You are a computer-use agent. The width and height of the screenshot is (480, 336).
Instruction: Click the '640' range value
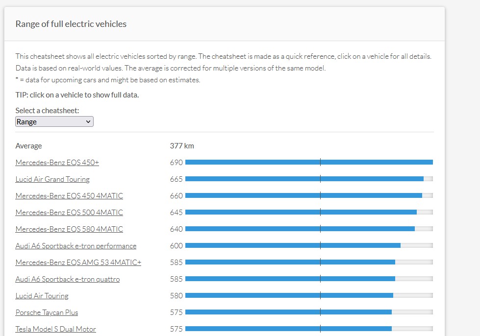177,229
